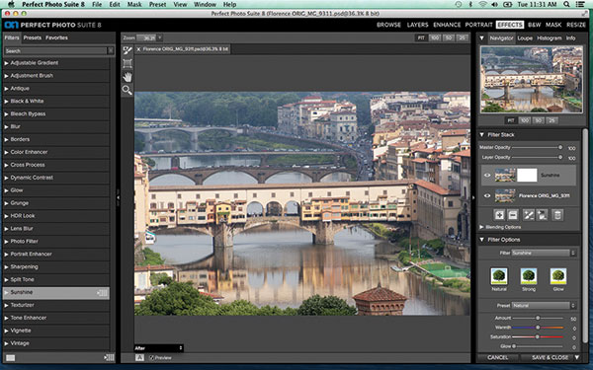Viewport: 593px width, 370px height.
Task: Select the masking brush tool
Action: pyautogui.click(x=127, y=51)
